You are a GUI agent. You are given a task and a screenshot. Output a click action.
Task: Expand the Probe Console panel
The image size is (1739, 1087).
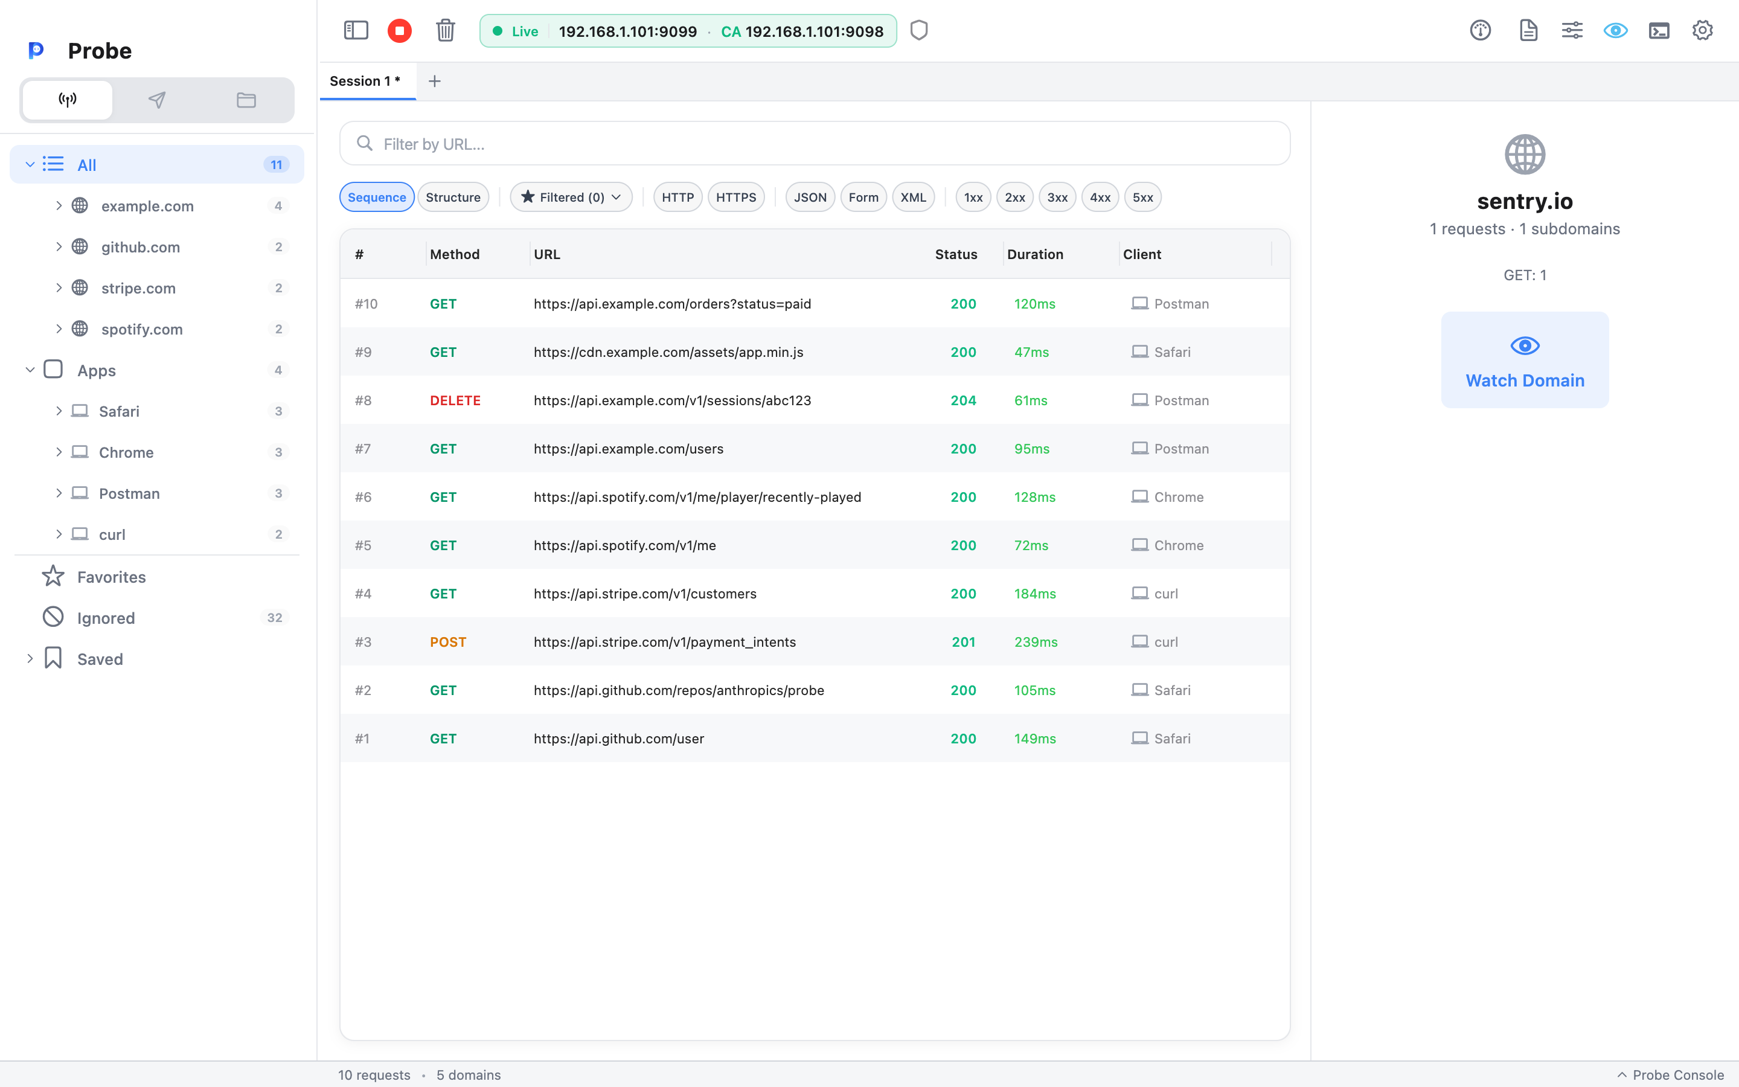click(1670, 1075)
